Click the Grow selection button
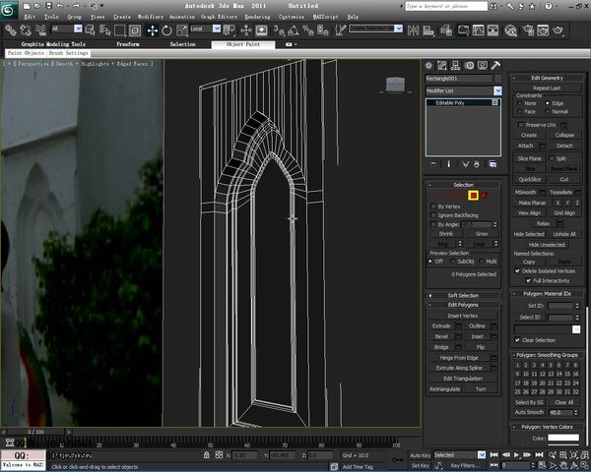 tap(482, 233)
